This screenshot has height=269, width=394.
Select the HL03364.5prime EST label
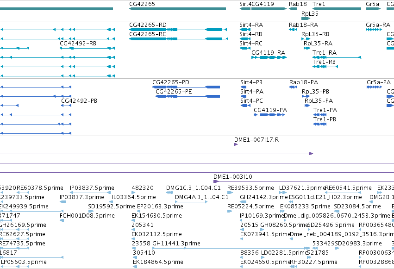click(x=132, y=197)
